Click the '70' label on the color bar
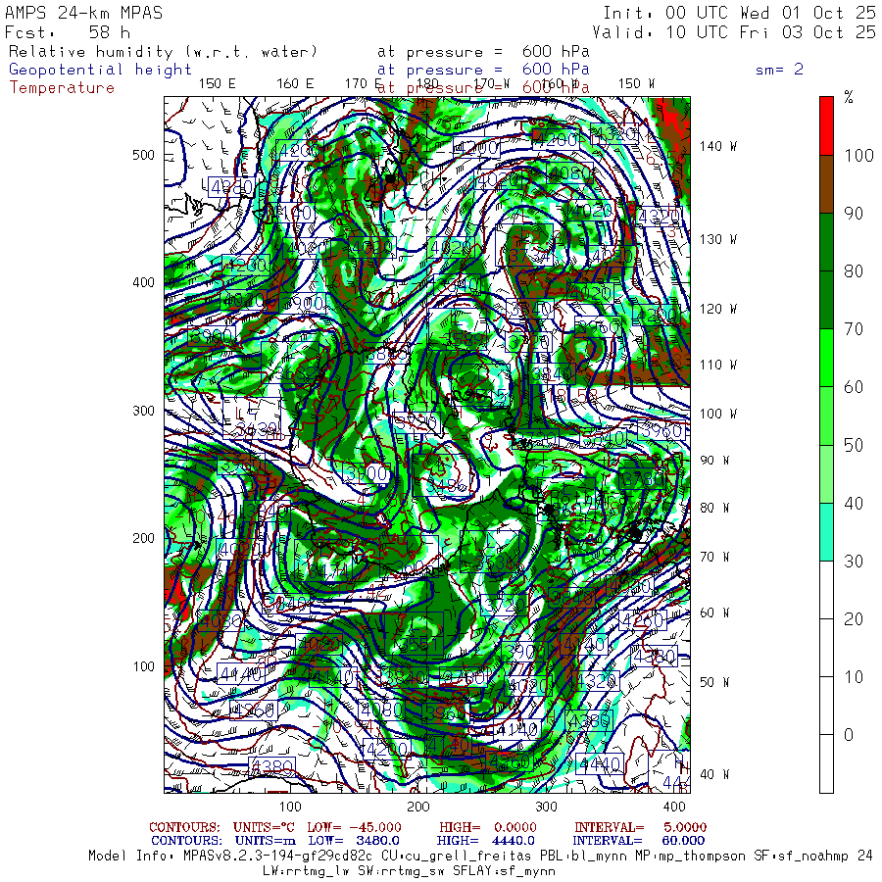 pyautogui.click(x=854, y=329)
